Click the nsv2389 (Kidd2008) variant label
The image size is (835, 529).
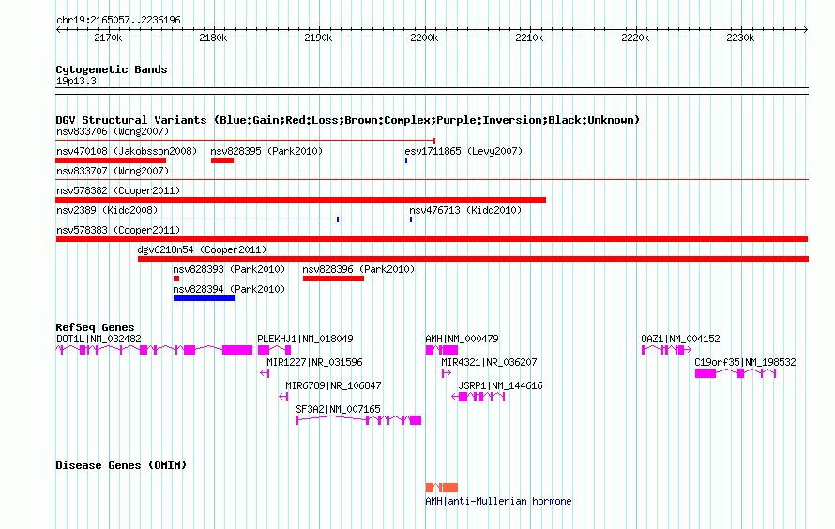point(107,210)
